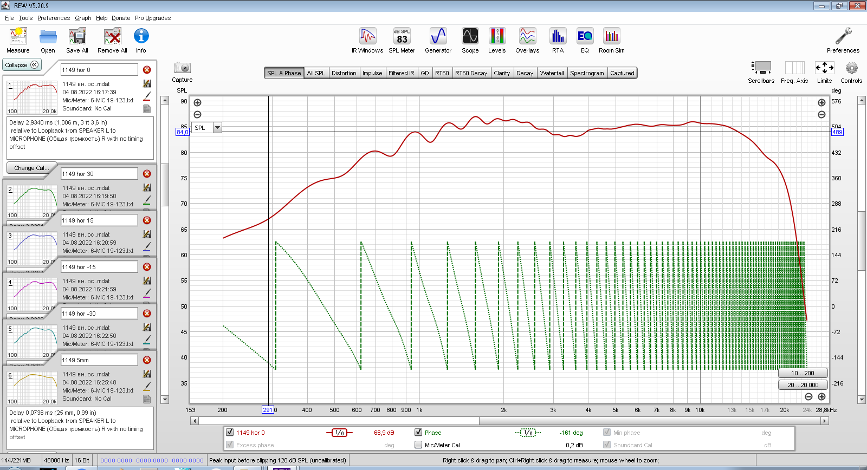Open the RTA analyzer

point(558,41)
